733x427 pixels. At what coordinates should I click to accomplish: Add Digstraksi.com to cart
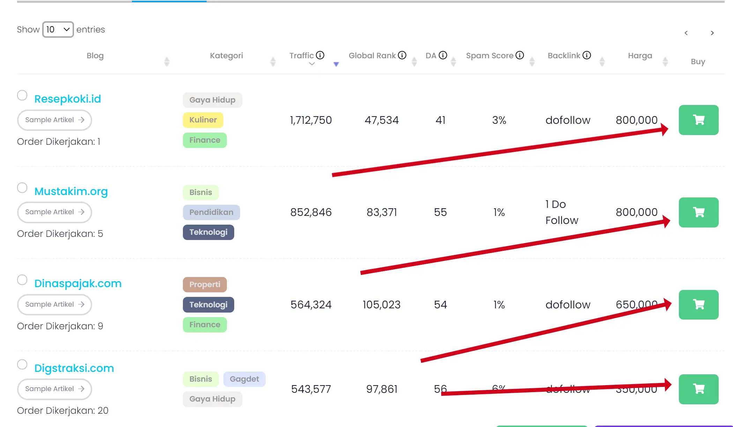(x=698, y=389)
